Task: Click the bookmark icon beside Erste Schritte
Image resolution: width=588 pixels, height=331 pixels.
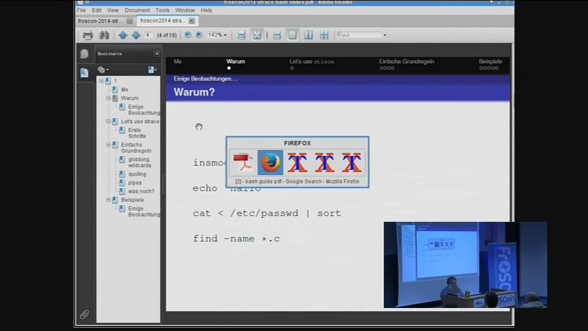Action: (x=122, y=130)
